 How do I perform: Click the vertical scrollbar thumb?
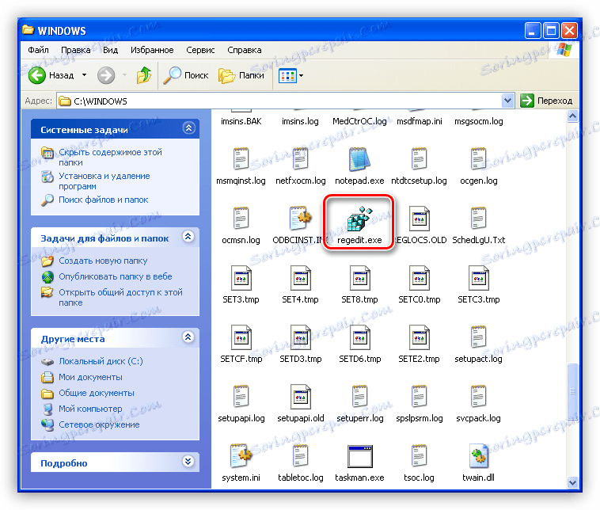pos(572,390)
